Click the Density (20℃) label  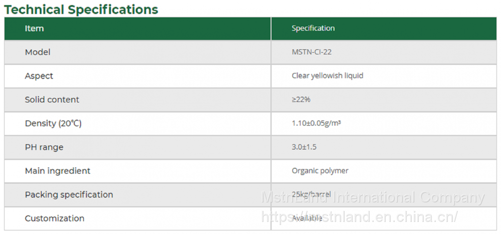coord(53,123)
